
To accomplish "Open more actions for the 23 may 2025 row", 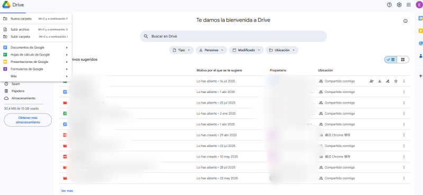I will click(x=404, y=178).
